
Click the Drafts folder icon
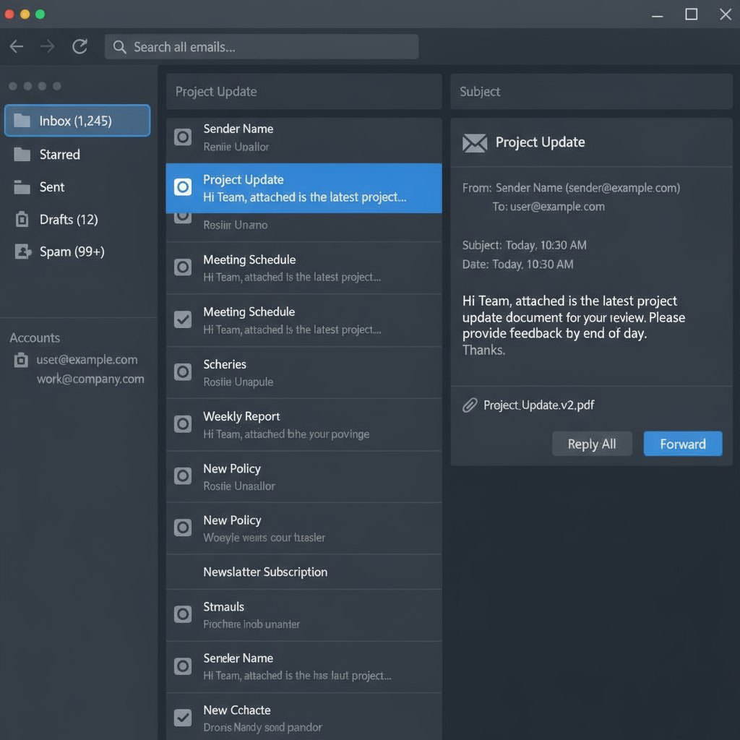point(22,220)
